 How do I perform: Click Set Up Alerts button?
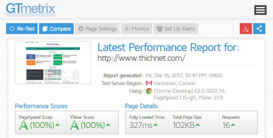pos(176,29)
